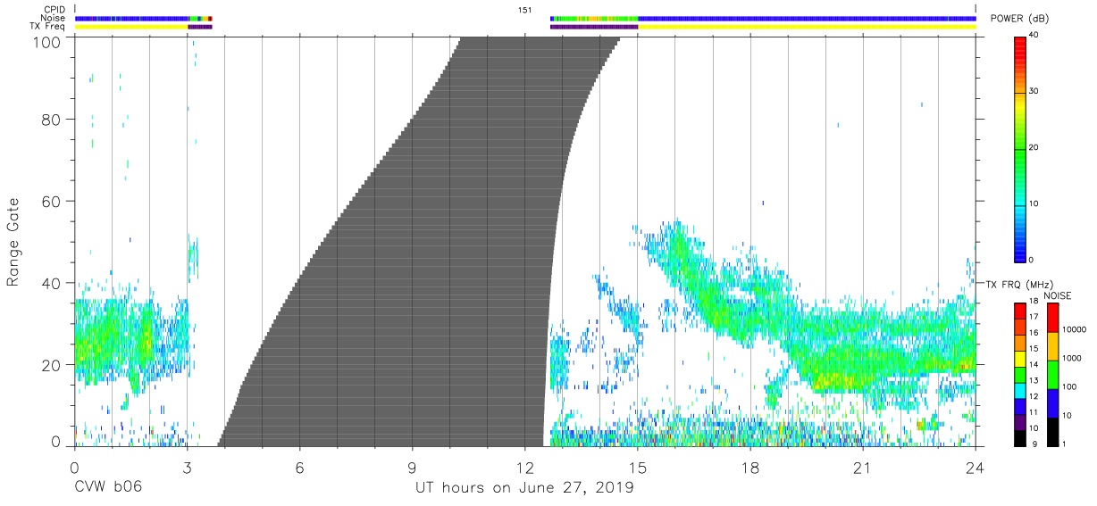
Task: Click the blue Noise strip after 15 UT
Action: coord(807,18)
